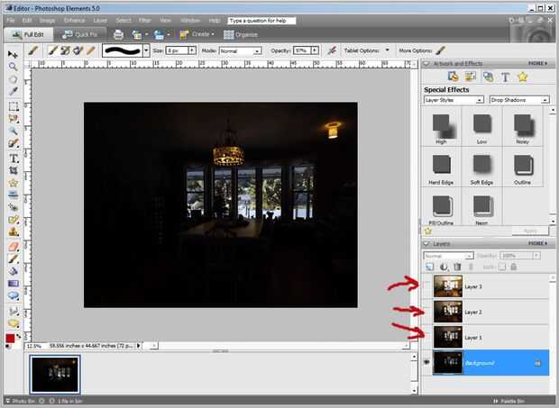The height and width of the screenshot is (408, 559).
Task: Select the Straighten tool
Action: click(x=14, y=195)
